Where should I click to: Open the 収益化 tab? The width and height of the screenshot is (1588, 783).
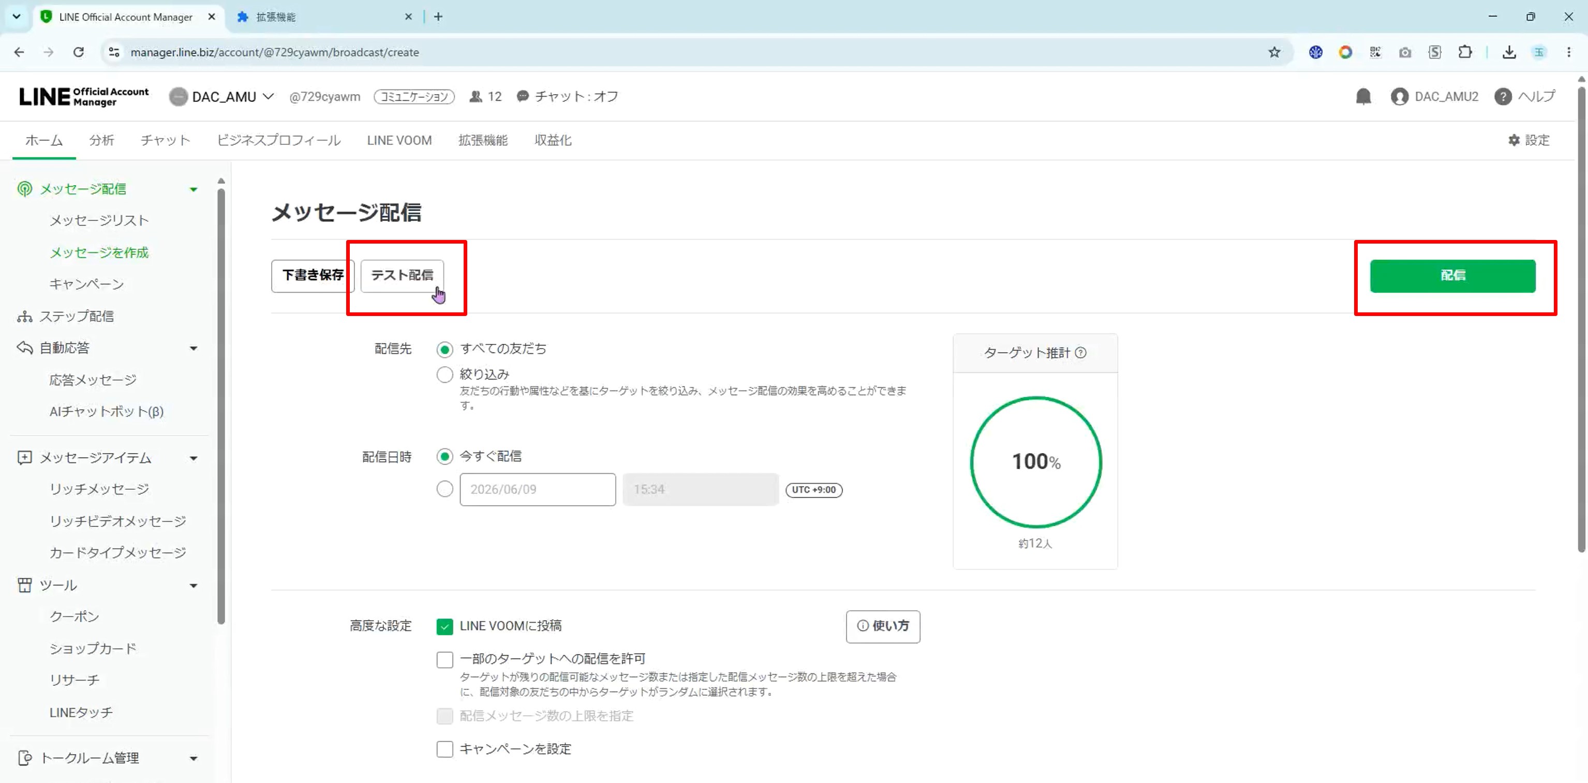[553, 141]
